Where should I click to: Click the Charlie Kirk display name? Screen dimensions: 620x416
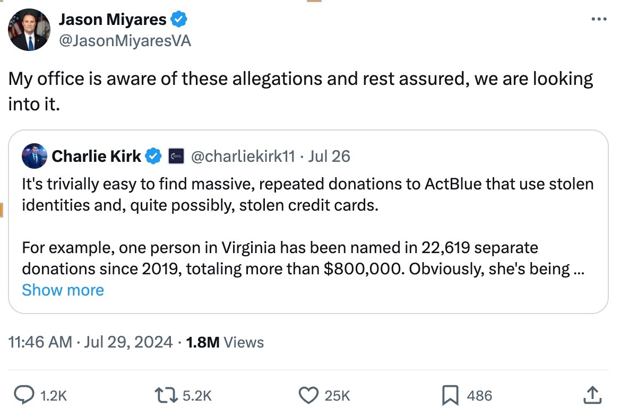[96, 156]
